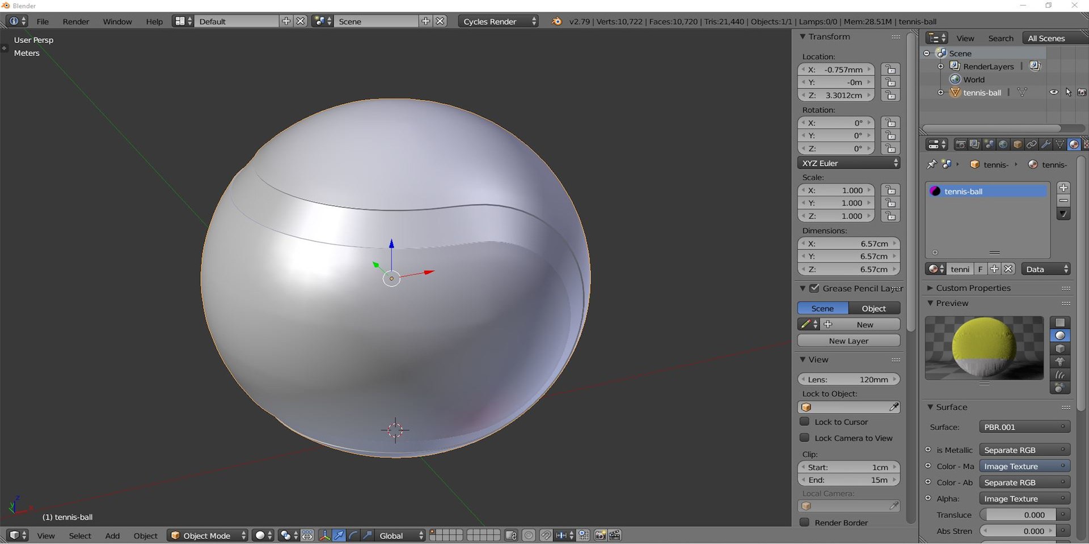Screen dimensions: 1089x544
Task: Click the OpenGL render animation clapper icon
Action: tap(614, 535)
